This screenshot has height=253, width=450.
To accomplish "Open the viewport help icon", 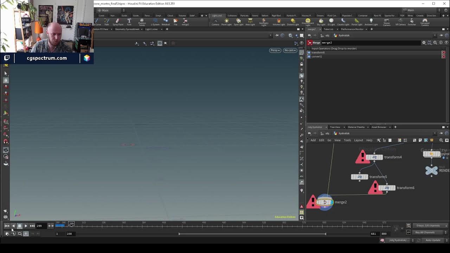I will (302, 43).
